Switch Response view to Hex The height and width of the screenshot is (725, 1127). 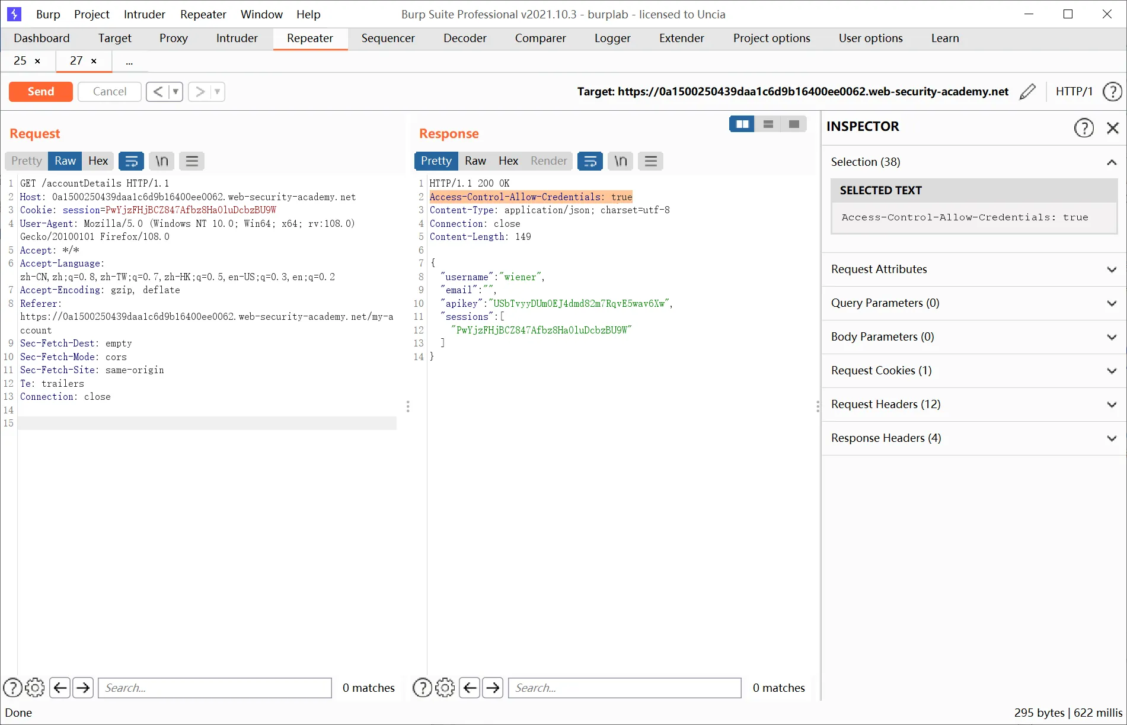click(508, 161)
